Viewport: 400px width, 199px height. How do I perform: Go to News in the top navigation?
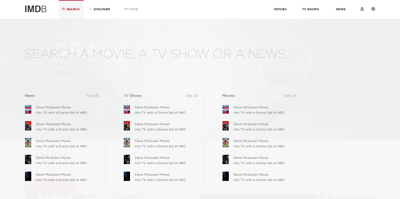point(341,9)
